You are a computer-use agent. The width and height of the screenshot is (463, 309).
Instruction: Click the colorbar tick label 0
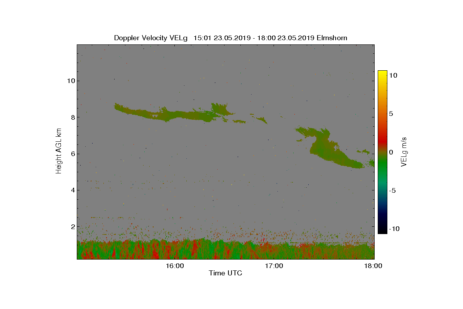391,152
